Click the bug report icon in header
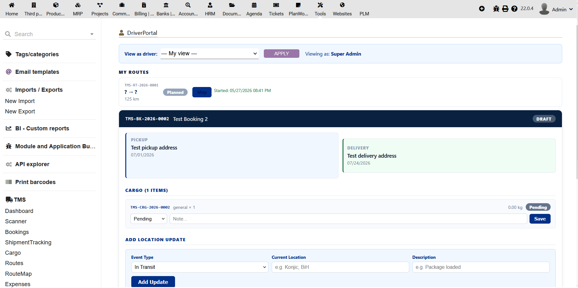578x288 pixels. click(496, 9)
